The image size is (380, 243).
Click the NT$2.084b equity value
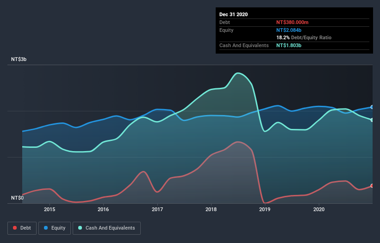[289, 30]
